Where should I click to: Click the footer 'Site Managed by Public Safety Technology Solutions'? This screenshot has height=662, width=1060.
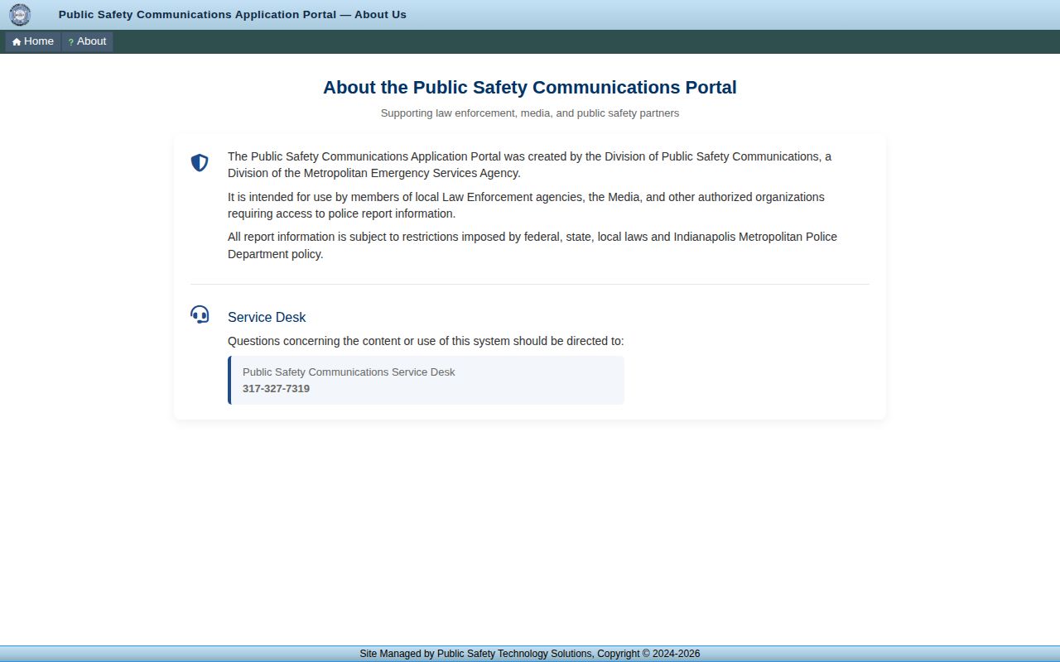[x=530, y=654]
